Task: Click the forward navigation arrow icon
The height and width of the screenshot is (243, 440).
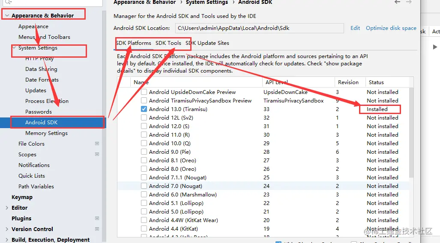Action: [409, 2]
